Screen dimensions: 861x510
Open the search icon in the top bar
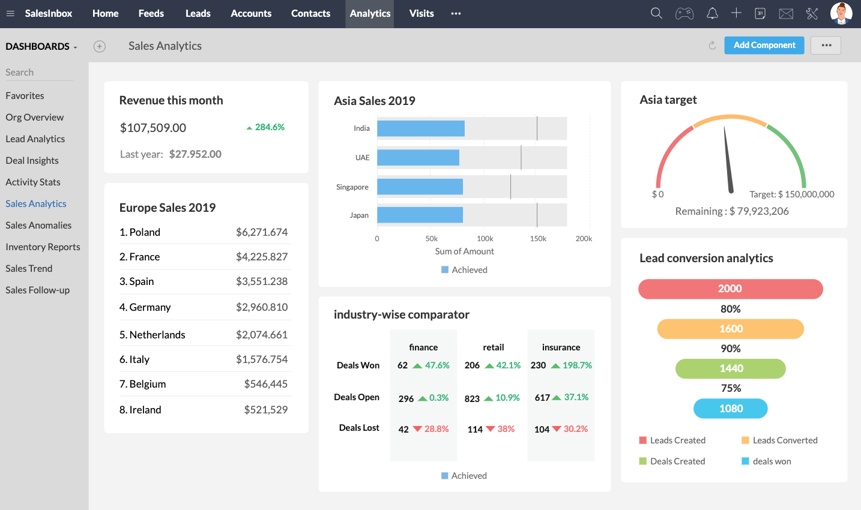pyautogui.click(x=656, y=13)
